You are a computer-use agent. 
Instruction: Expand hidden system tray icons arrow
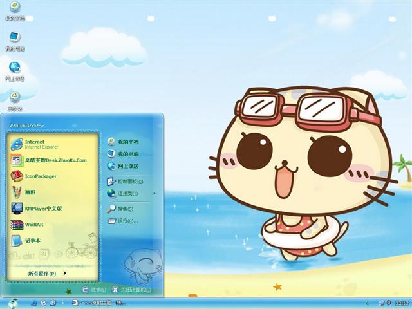click(x=368, y=303)
